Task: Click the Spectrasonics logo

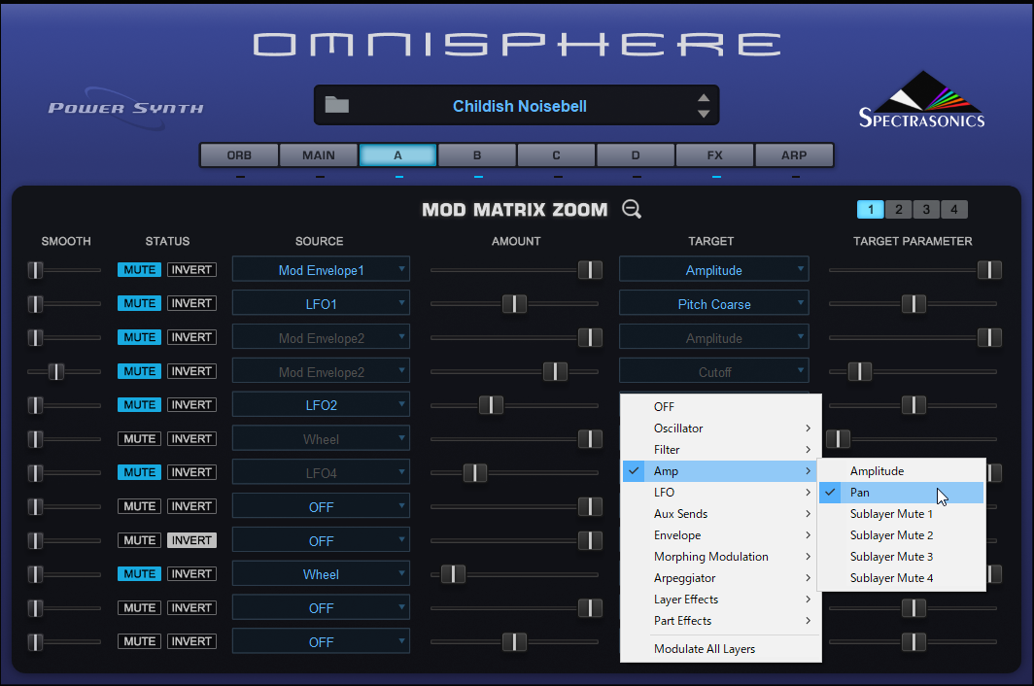Action: 922,100
